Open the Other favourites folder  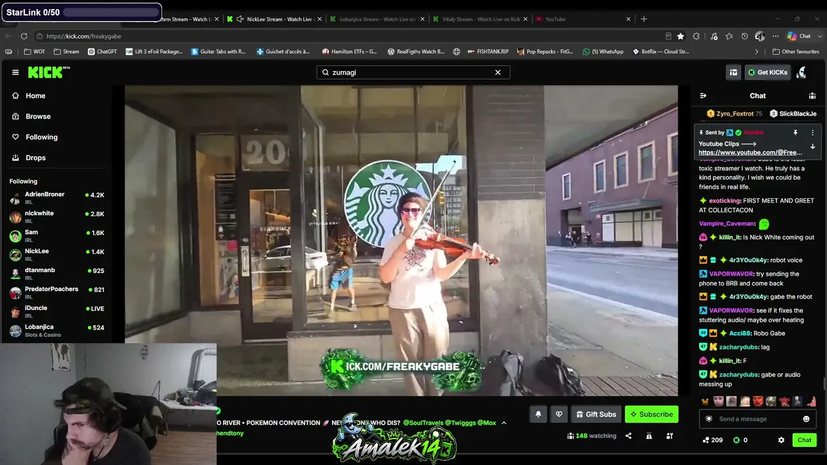click(x=796, y=52)
